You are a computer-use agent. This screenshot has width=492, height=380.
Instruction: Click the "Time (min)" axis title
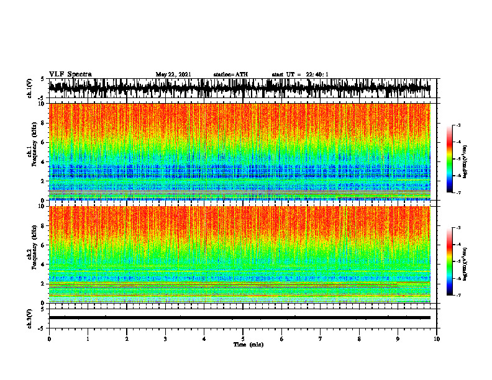pyautogui.click(x=248, y=345)
